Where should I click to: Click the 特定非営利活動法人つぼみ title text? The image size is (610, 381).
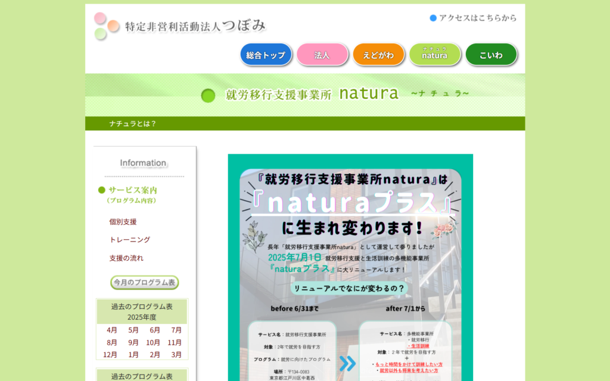[195, 26]
